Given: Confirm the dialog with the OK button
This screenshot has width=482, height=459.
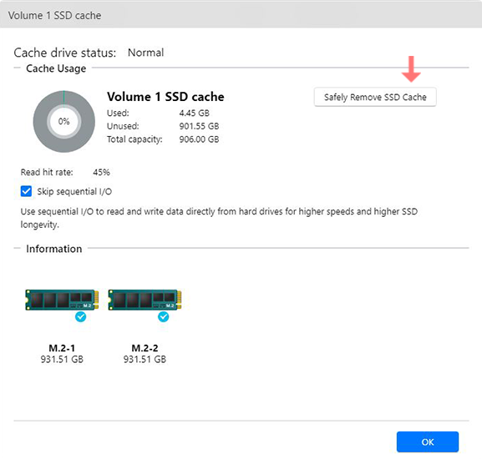Looking at the screenshot, I should click(x=428, y=441).
